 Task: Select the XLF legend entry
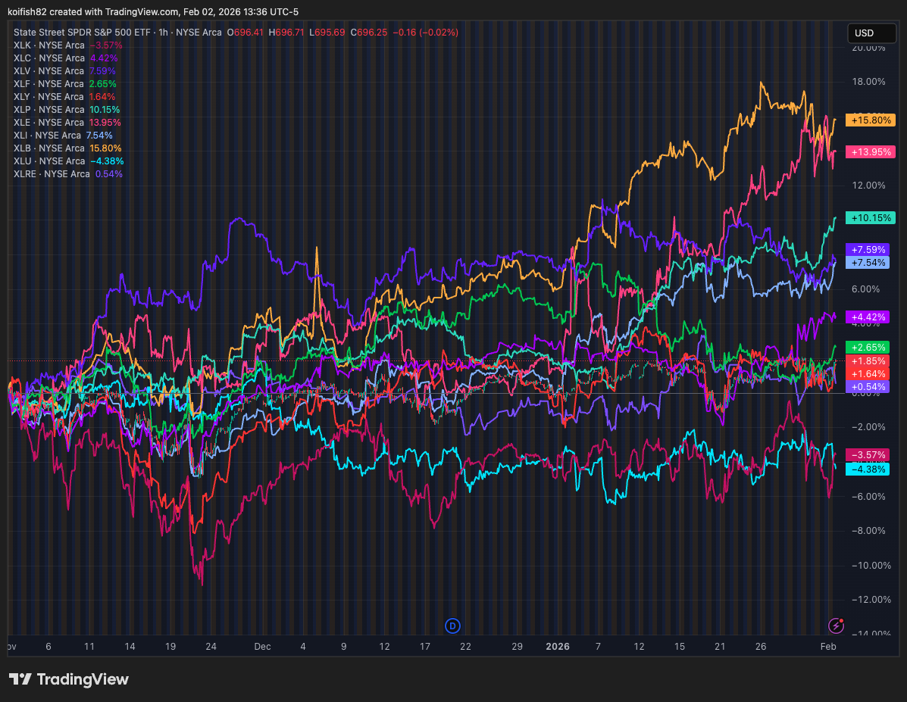(x=65, y=84)
